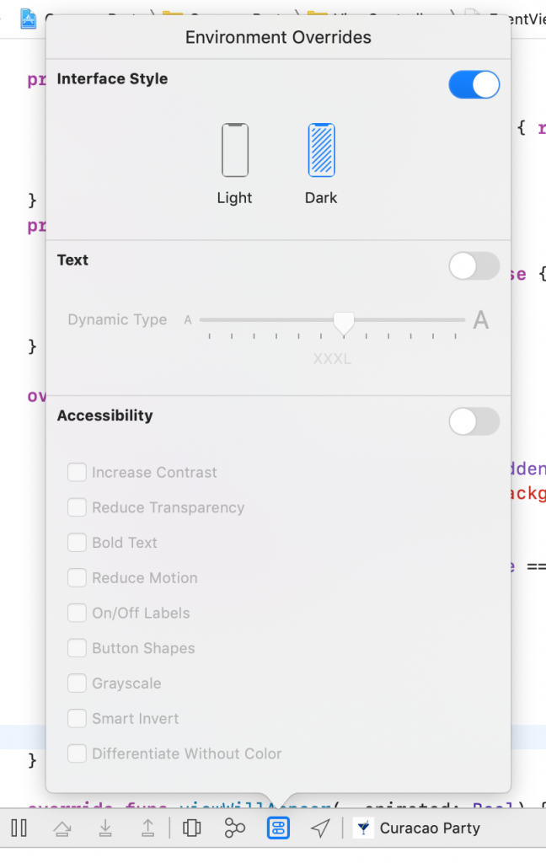The height and width of the screenshot is (863, 546).
Task: Click the Step Into debug icon
Action: pyautogui.click(x=105, y=828)
